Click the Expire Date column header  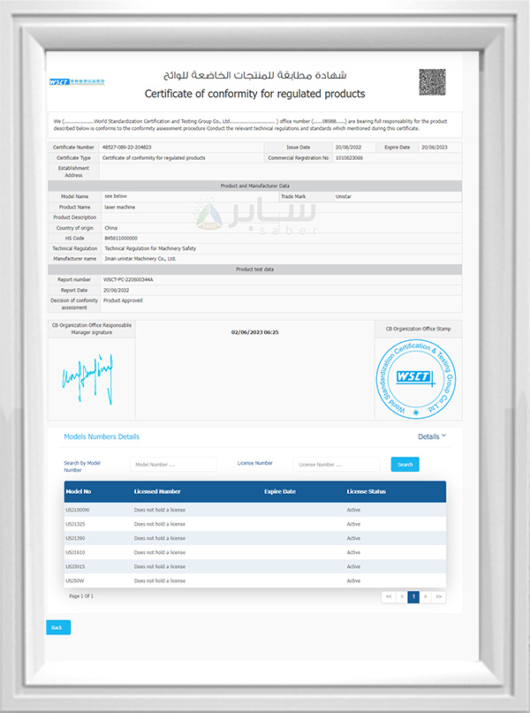pos(279,491)
